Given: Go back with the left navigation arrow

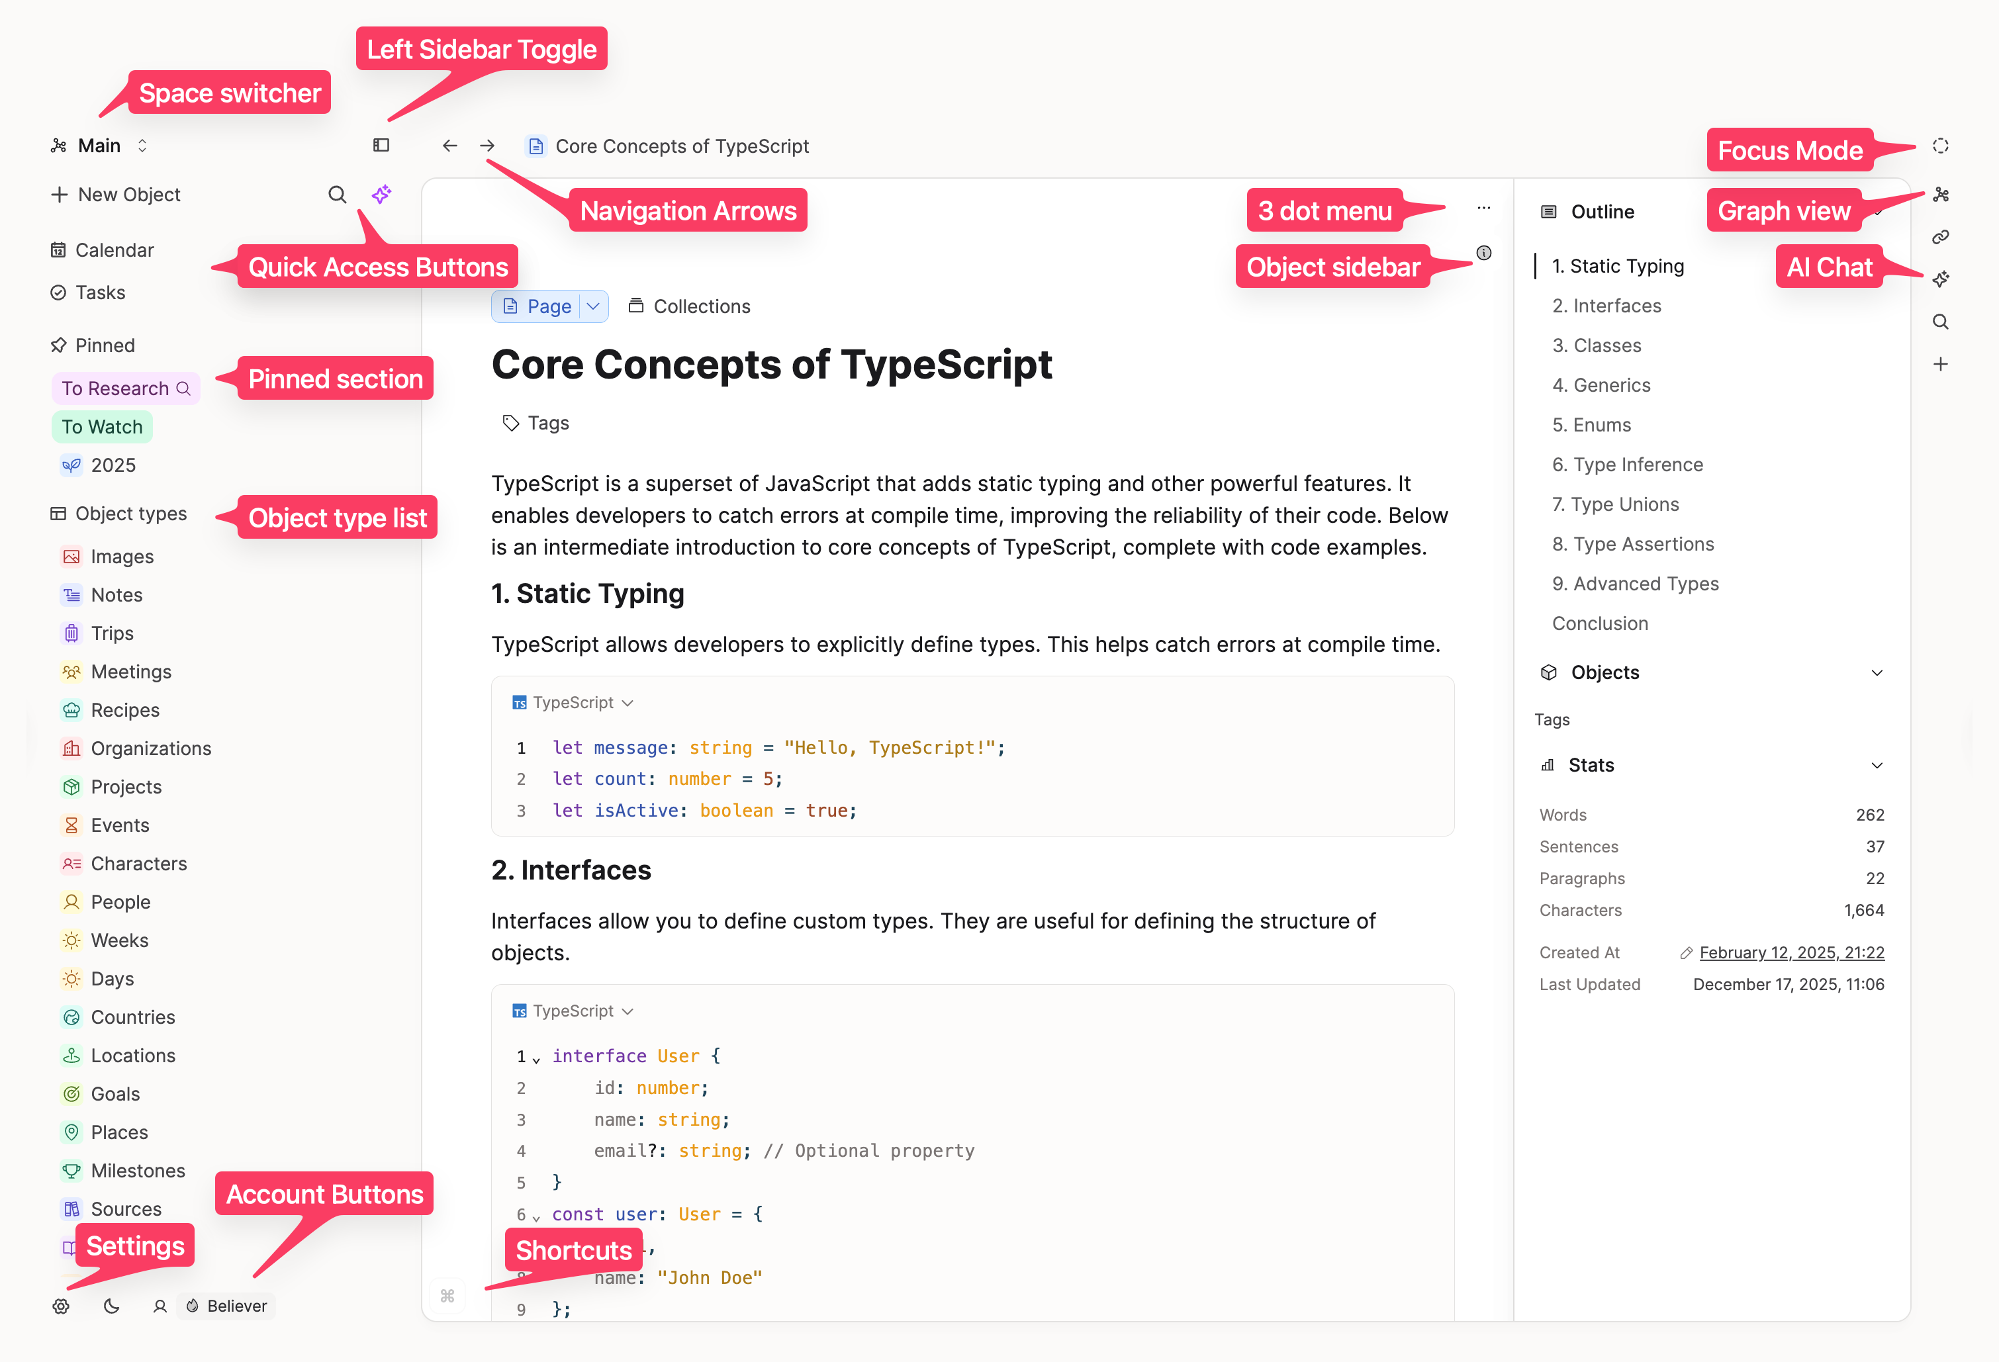Looking at the screenshot, I should pos(449,146).
